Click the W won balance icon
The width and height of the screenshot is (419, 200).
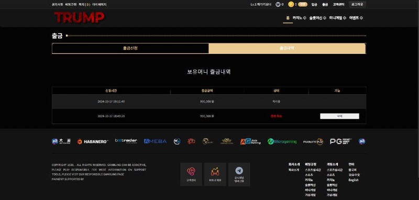278,4
